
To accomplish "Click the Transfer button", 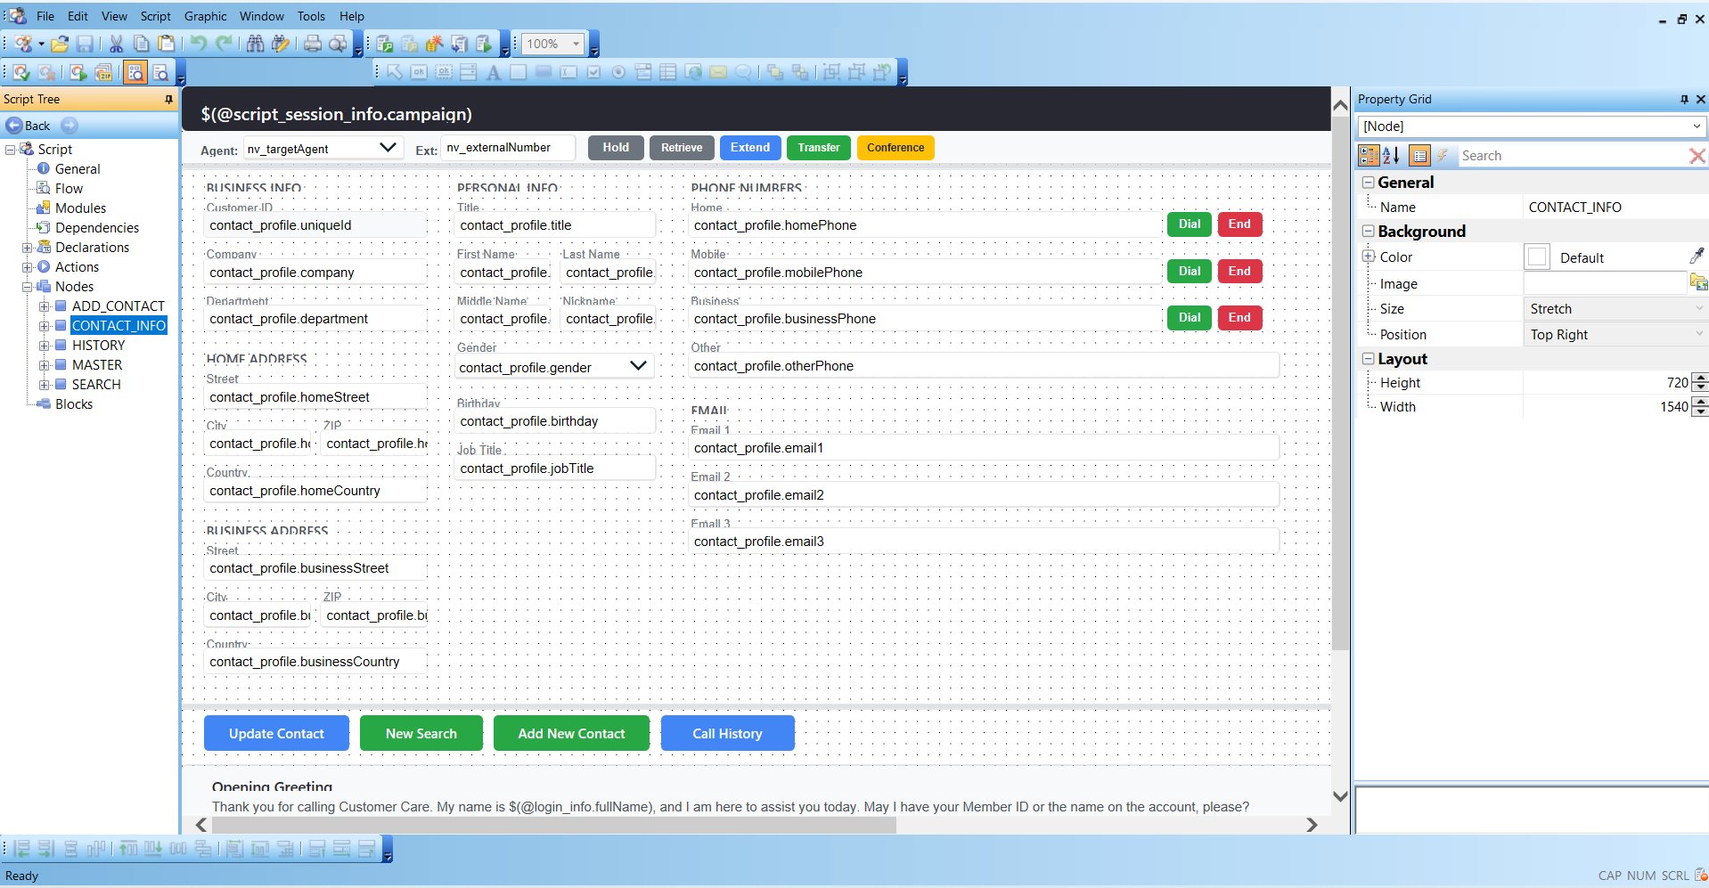I will [819, 148].
